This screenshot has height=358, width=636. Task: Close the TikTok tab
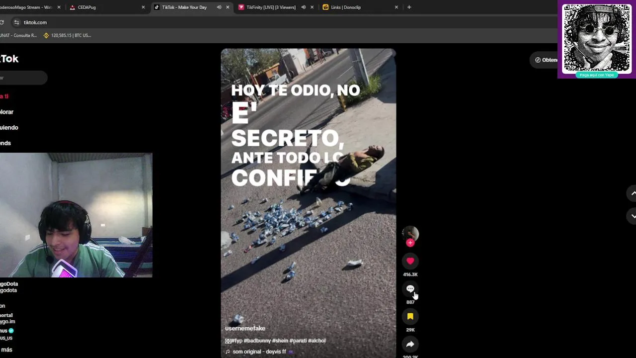tap(228, 7)
